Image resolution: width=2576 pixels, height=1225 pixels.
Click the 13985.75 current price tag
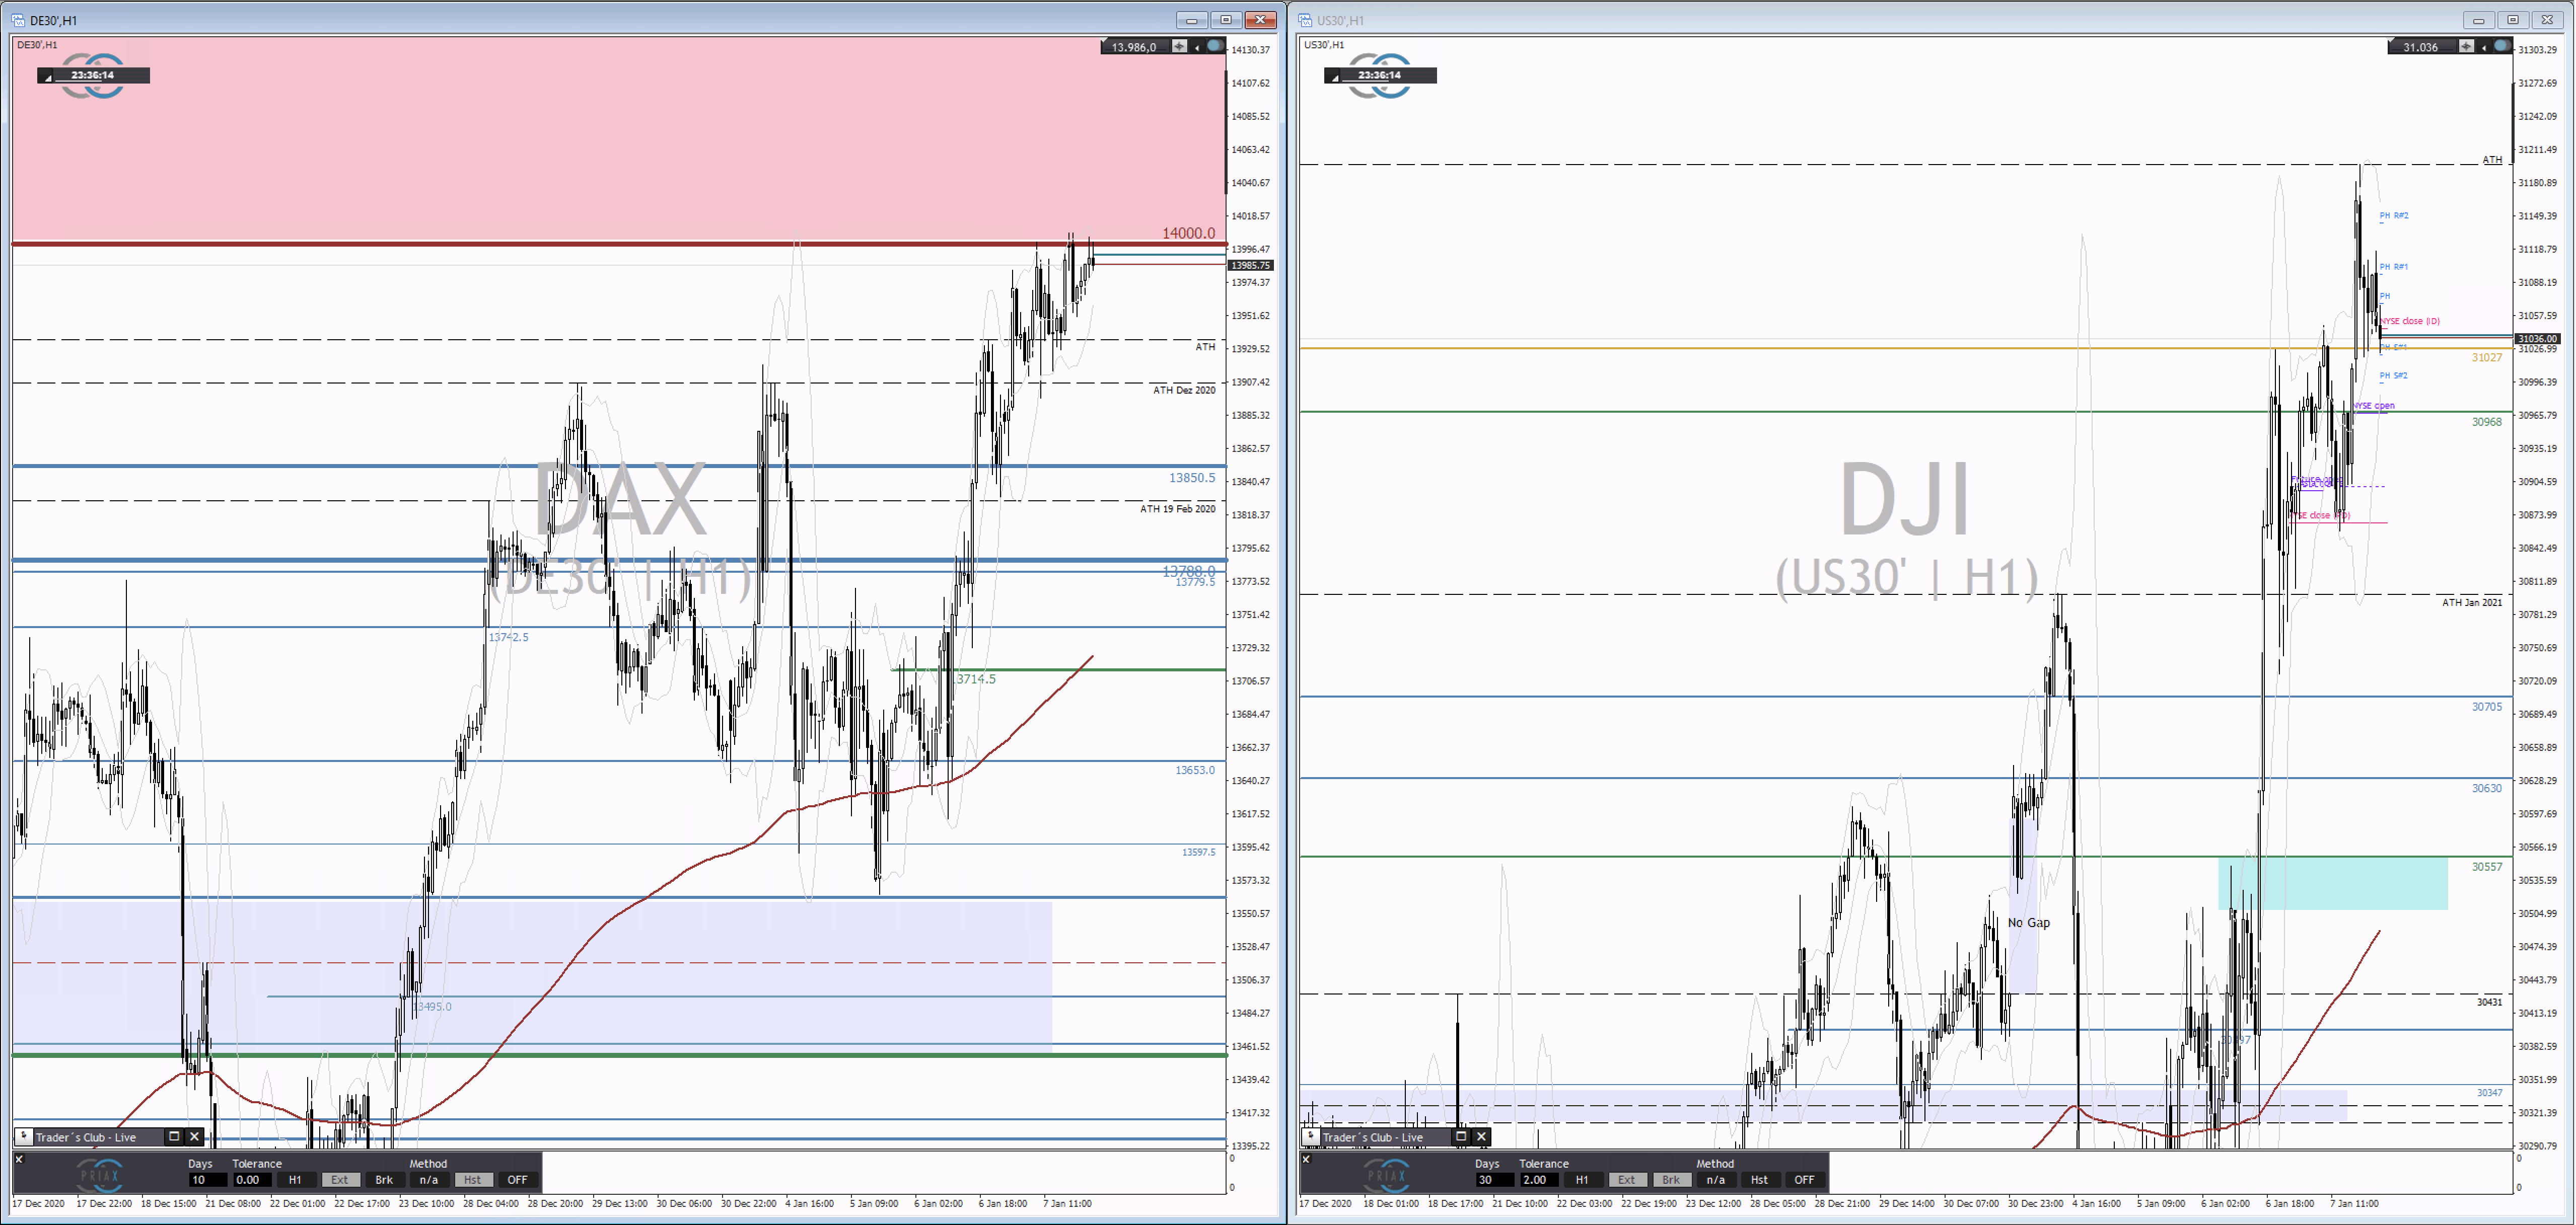1250,266
